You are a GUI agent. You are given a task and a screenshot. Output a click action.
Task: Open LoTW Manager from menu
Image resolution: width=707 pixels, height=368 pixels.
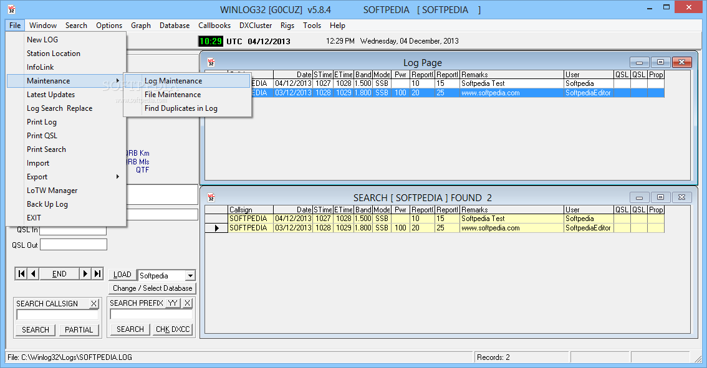[67, 191]
